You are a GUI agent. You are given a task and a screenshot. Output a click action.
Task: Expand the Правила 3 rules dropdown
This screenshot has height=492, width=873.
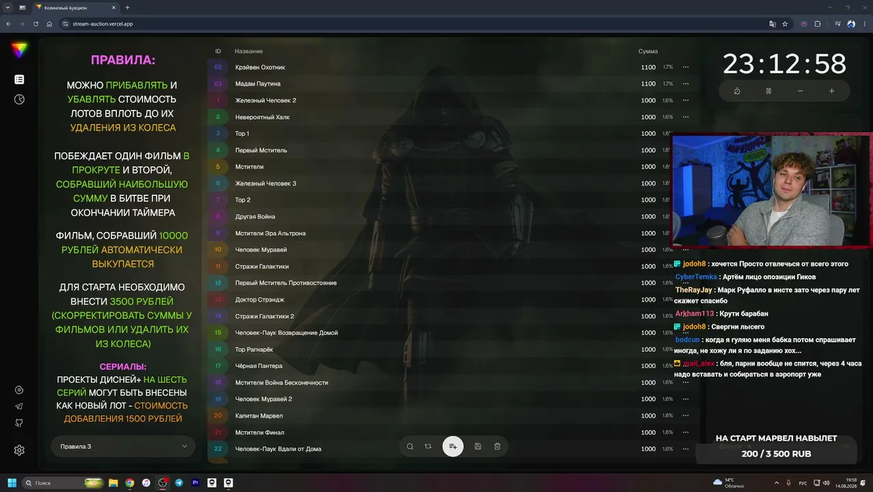(123, 446)
